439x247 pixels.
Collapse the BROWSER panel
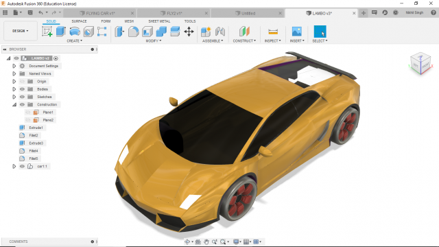[x=5, y=49]
